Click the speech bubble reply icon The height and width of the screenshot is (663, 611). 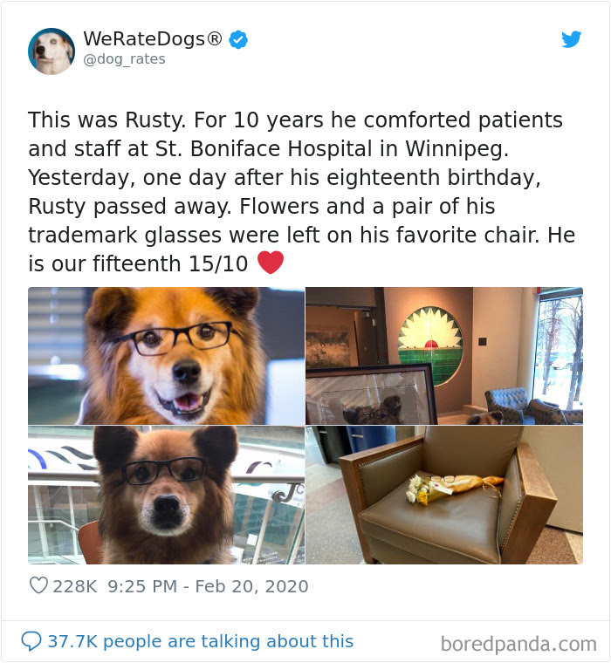pyautogui.click(x=31, y=641)
